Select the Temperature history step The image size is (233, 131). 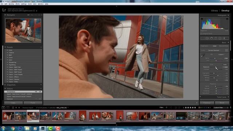tap(23, 92)
